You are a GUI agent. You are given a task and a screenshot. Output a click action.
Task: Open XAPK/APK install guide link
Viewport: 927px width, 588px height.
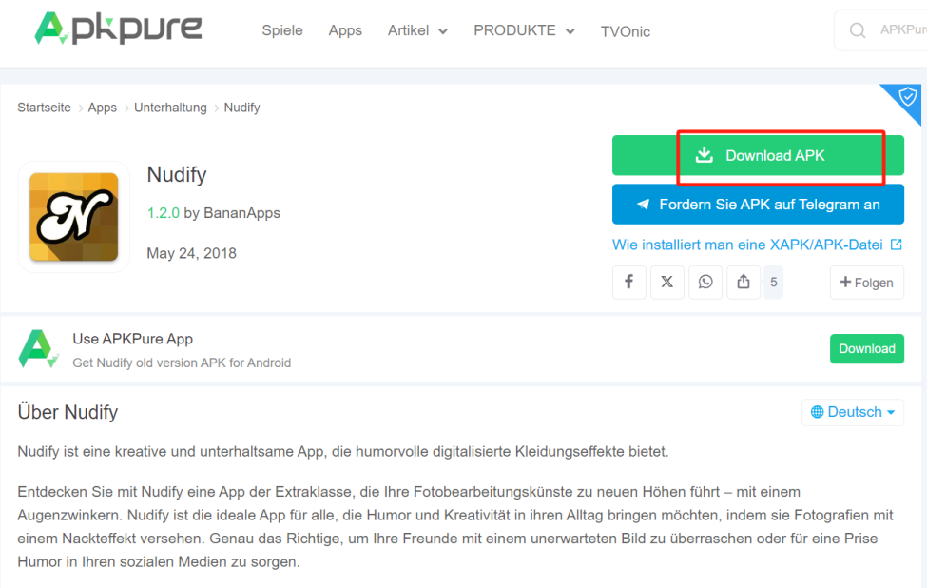click(x=747, y=245)
